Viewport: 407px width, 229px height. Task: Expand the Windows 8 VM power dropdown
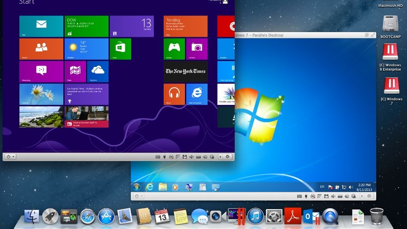tap(10, 157)
